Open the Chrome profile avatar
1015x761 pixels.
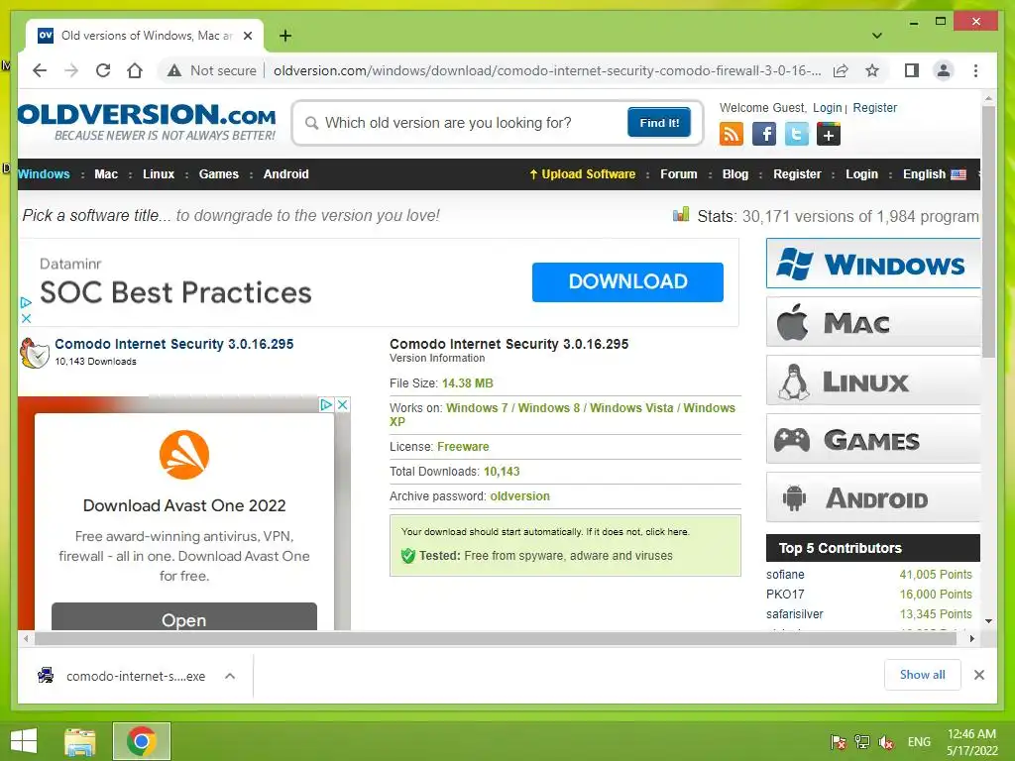tap(944, 70)
